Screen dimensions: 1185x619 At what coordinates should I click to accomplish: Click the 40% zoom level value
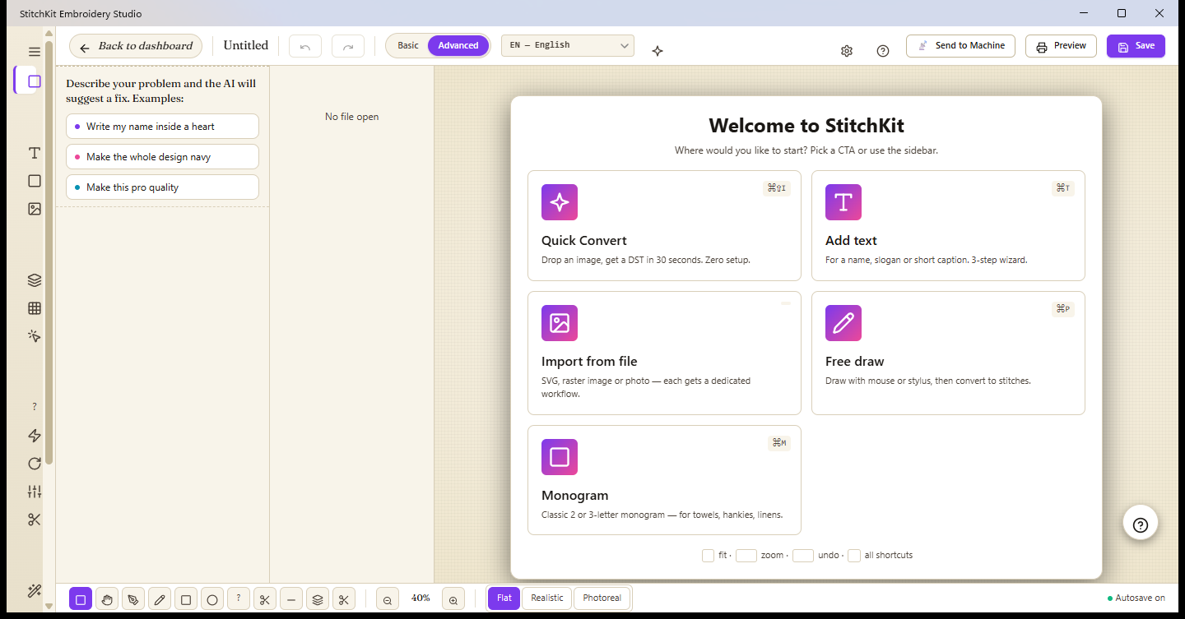pyautogui.click(x=421, y=598)
